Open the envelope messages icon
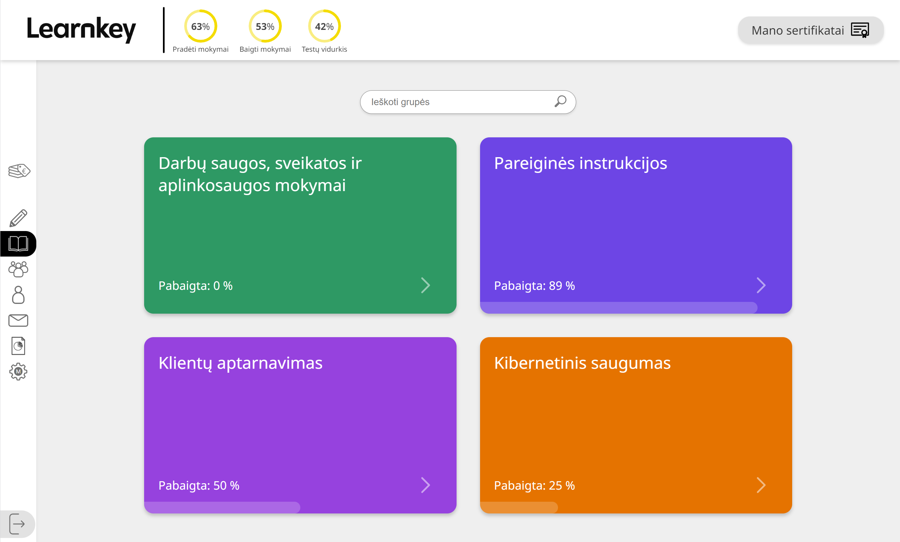 pos(18,320)
